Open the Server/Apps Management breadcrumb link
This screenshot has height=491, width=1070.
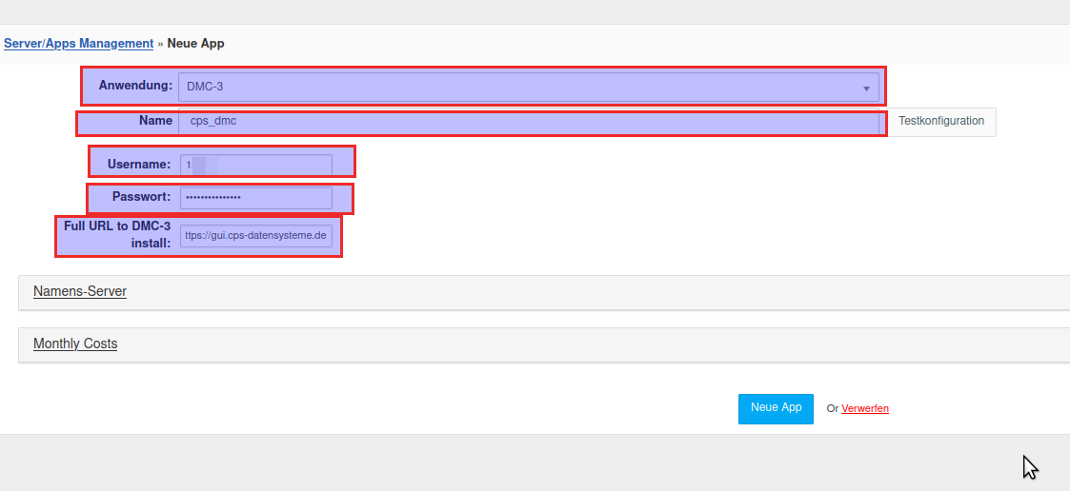pos(78,44)
